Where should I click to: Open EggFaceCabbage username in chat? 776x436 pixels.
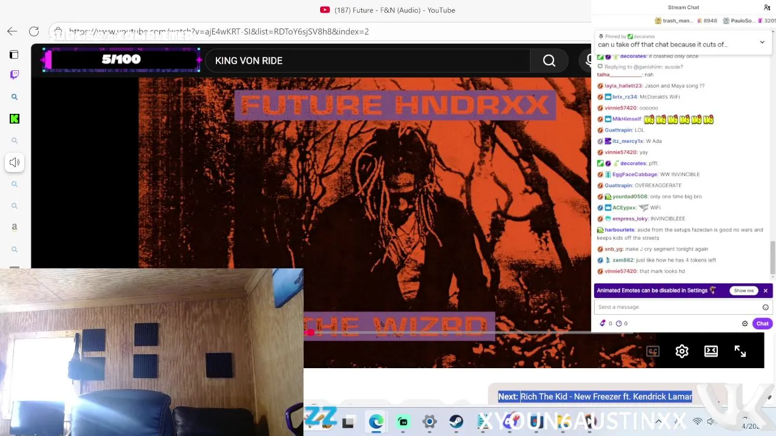pos(635,174)
